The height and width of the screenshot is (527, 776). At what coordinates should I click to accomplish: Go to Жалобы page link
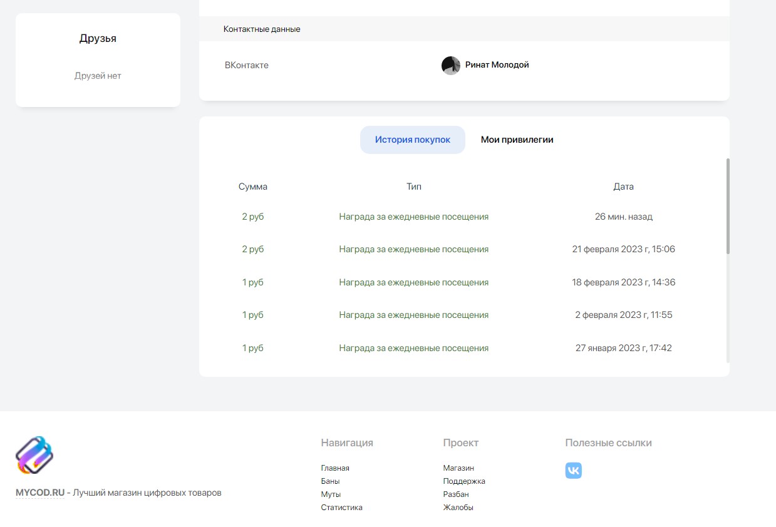point(458,508)
